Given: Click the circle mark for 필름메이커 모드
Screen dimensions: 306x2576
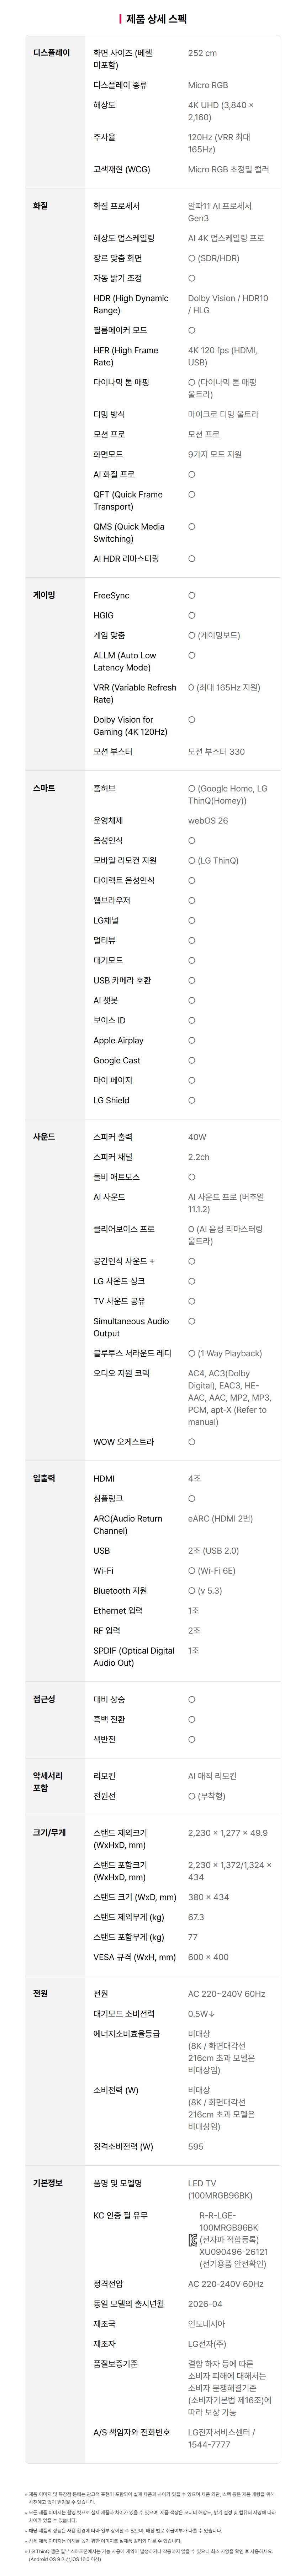Looking at the screenshot, I should coord(191,330).
